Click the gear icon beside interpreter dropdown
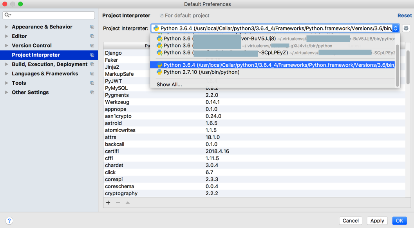This screenshot has height=228, width=414. tap(406, 28)
